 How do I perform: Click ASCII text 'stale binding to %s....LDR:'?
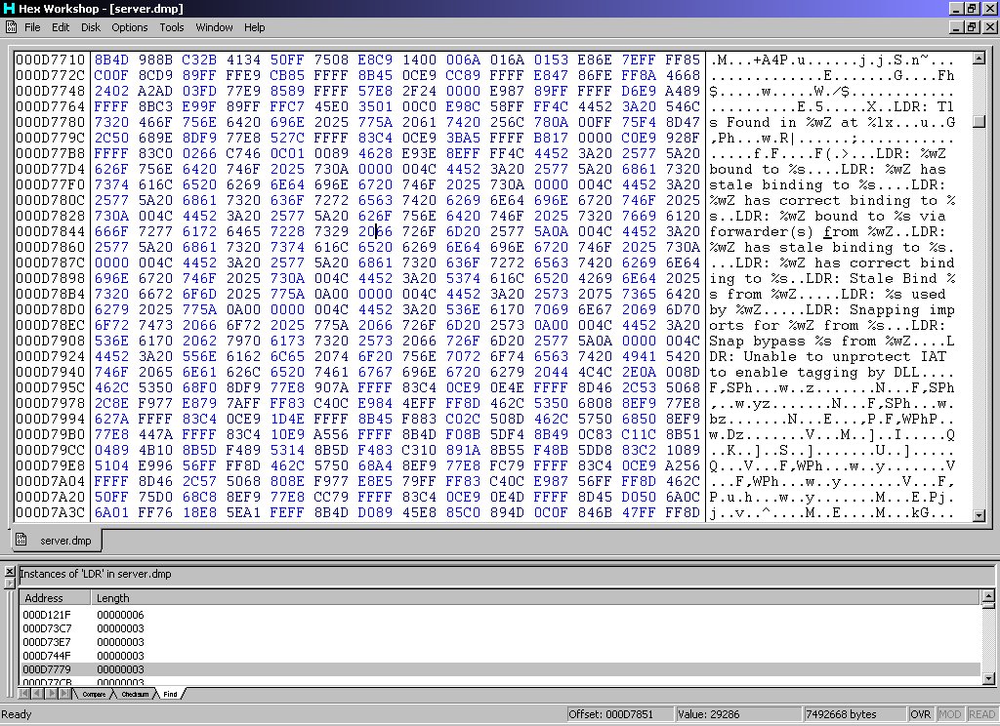point(827,184)
